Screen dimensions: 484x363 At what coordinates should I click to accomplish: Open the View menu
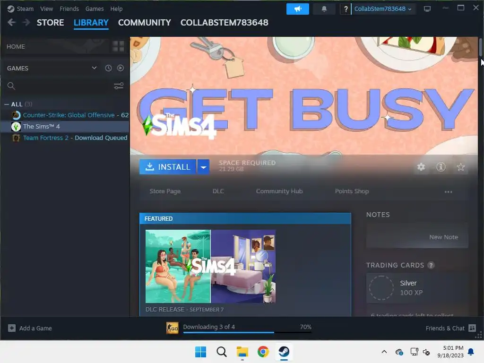[46, 9]
